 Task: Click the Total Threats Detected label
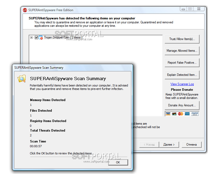(48, 130)
